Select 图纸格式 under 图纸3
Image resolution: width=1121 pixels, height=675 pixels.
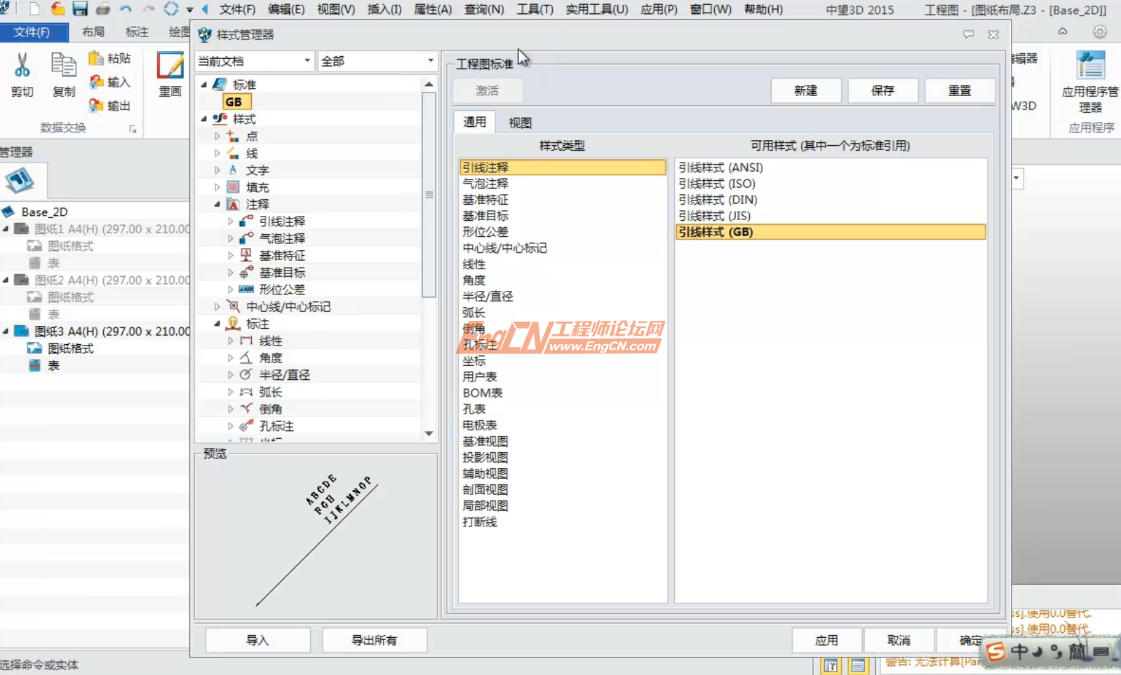pyautogui.click(x=70, y=348)
